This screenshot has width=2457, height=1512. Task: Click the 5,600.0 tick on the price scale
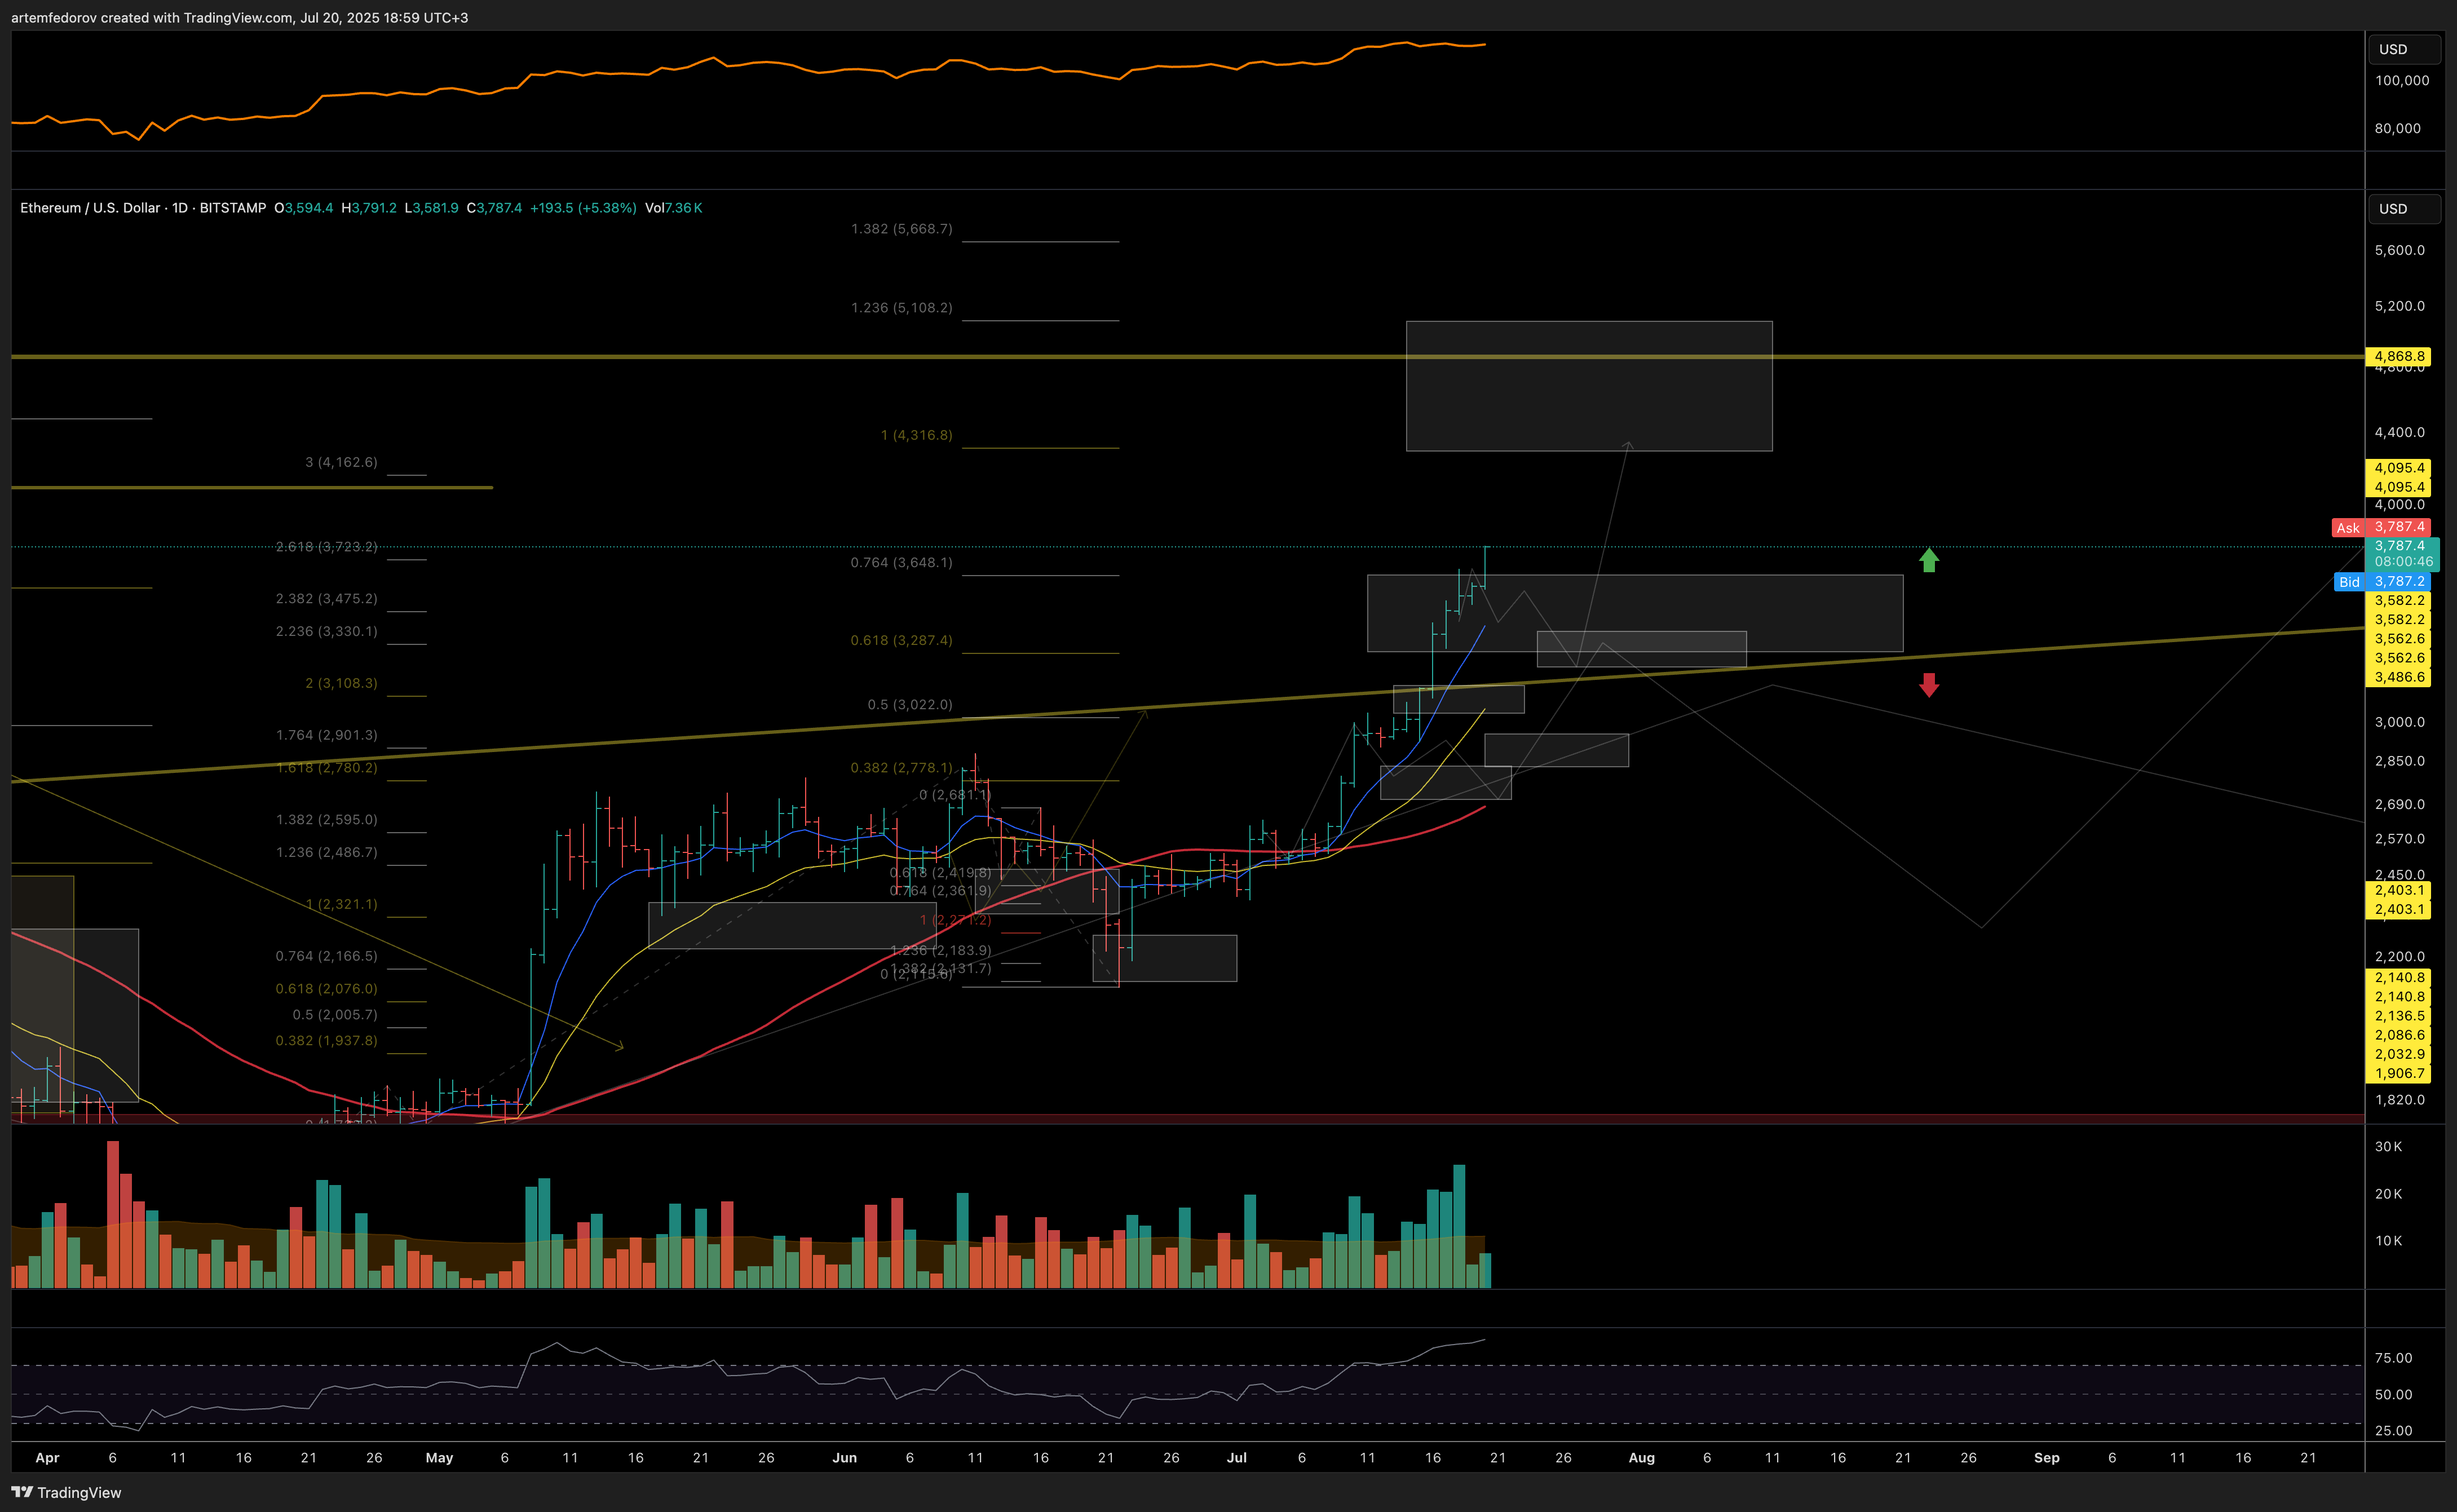pyautogui.click(x=2400, y=250)
